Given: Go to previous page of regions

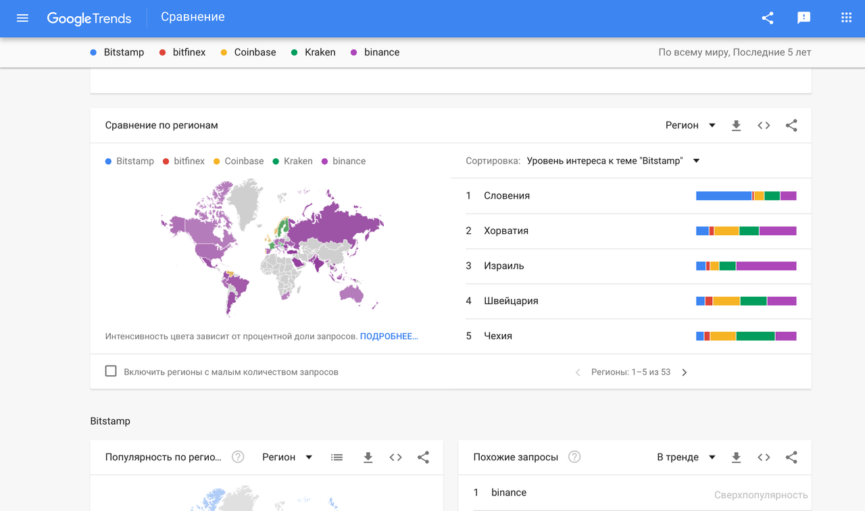Looking at the screenshot, I should tap(578, 372).
